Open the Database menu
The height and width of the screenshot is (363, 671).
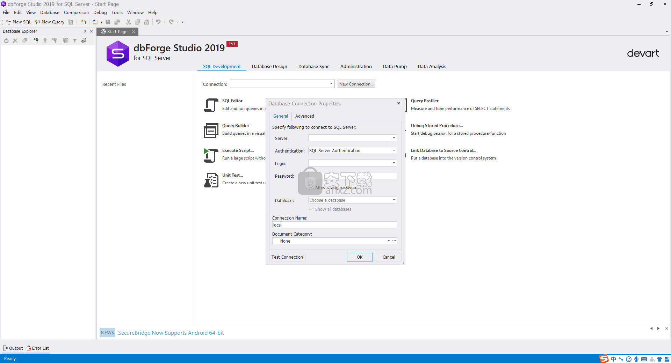coord(50,12)
